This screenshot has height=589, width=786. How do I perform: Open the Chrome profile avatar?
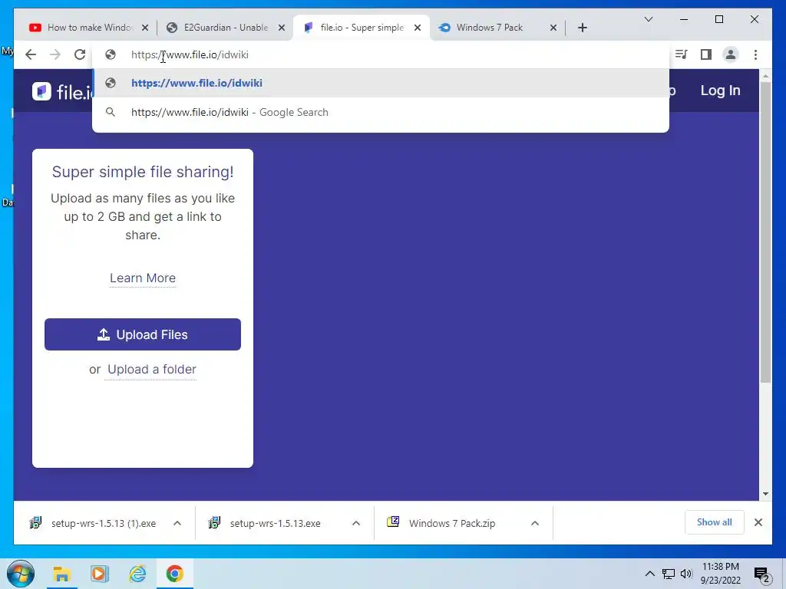coord(731,54)
